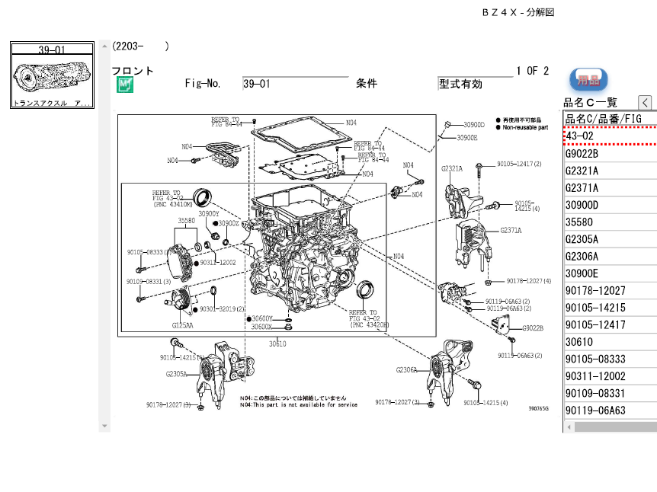The image size is (657, 492).
Task: Select G2305A in the parts list
Action: click(x=611, y=239)
